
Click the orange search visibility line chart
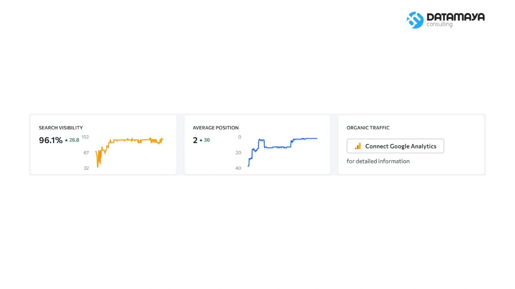(x=129, y=152)
